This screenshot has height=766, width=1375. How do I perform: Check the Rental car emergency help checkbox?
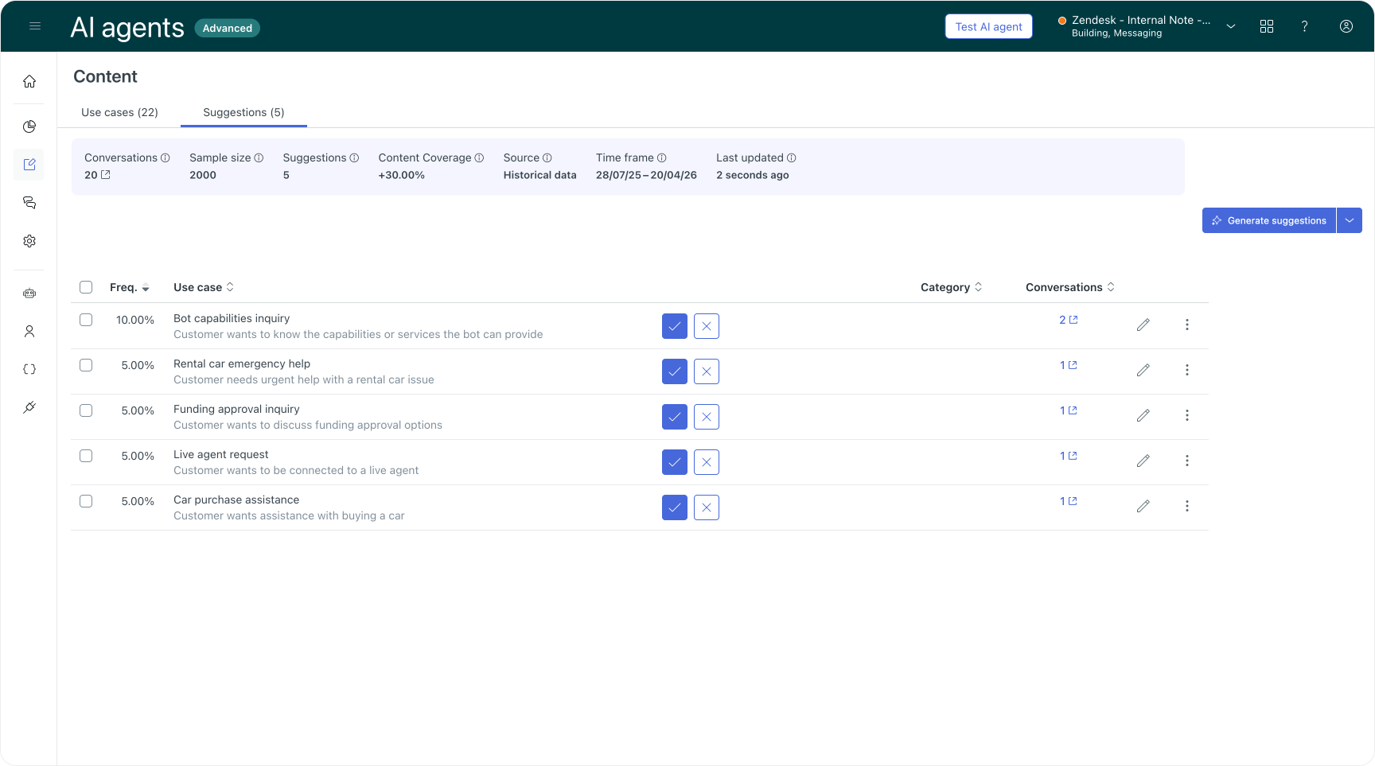[86, 365]
